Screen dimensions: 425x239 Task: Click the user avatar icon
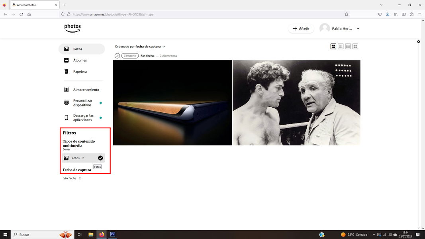tap(325, 28)
